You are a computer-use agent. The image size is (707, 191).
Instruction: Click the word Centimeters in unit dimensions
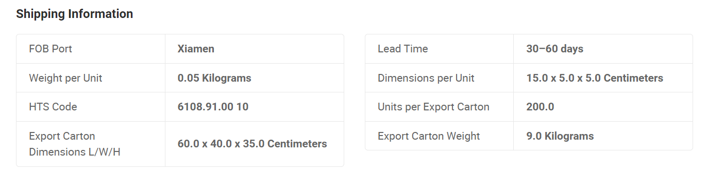tap(633, 78)
